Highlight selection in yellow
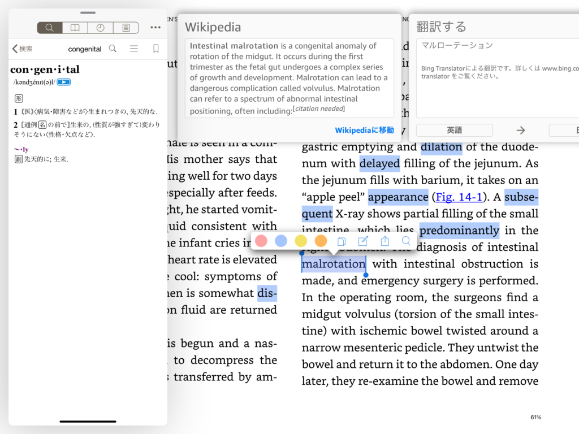The image size is (579, 434). [x=301, y=241]
